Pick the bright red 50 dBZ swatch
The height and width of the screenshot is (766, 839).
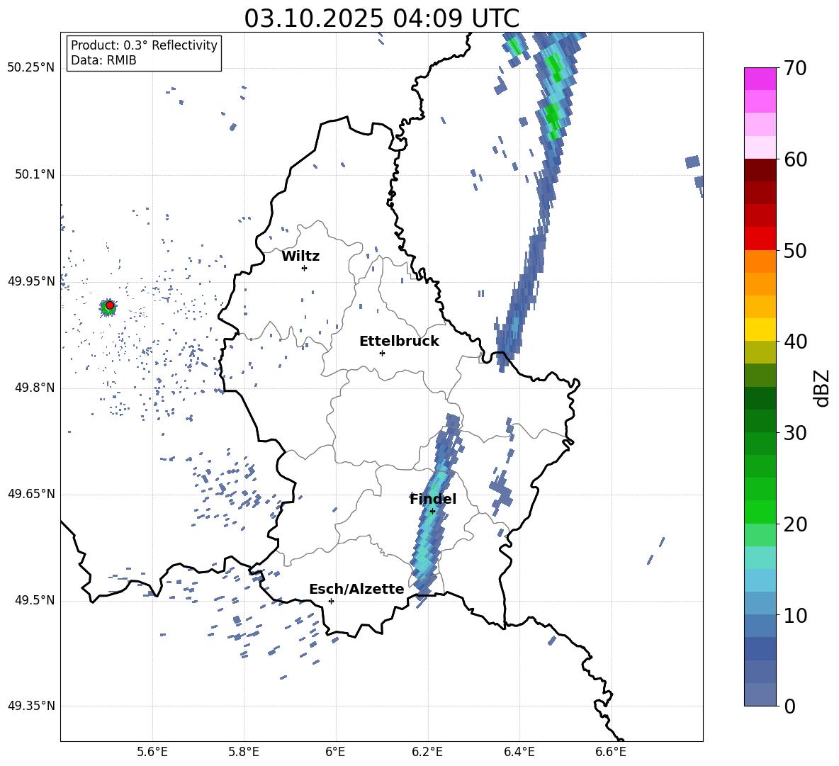click(760, 239)
